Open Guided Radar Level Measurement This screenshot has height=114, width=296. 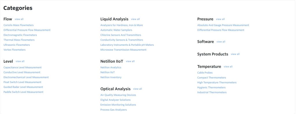coord(23,87)
